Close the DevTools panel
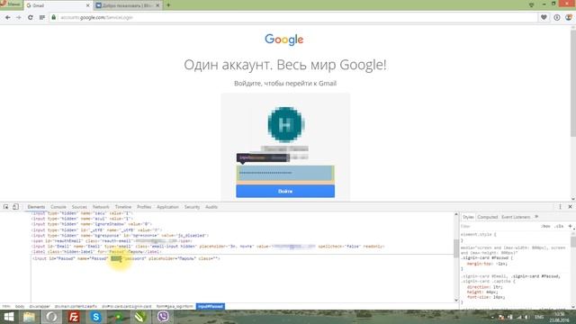Screen dimensions: 576x324 [x=570, y=207]
